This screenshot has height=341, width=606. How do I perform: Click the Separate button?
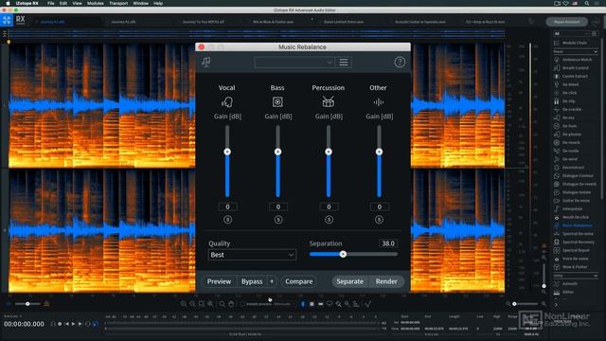click(349, 281)
